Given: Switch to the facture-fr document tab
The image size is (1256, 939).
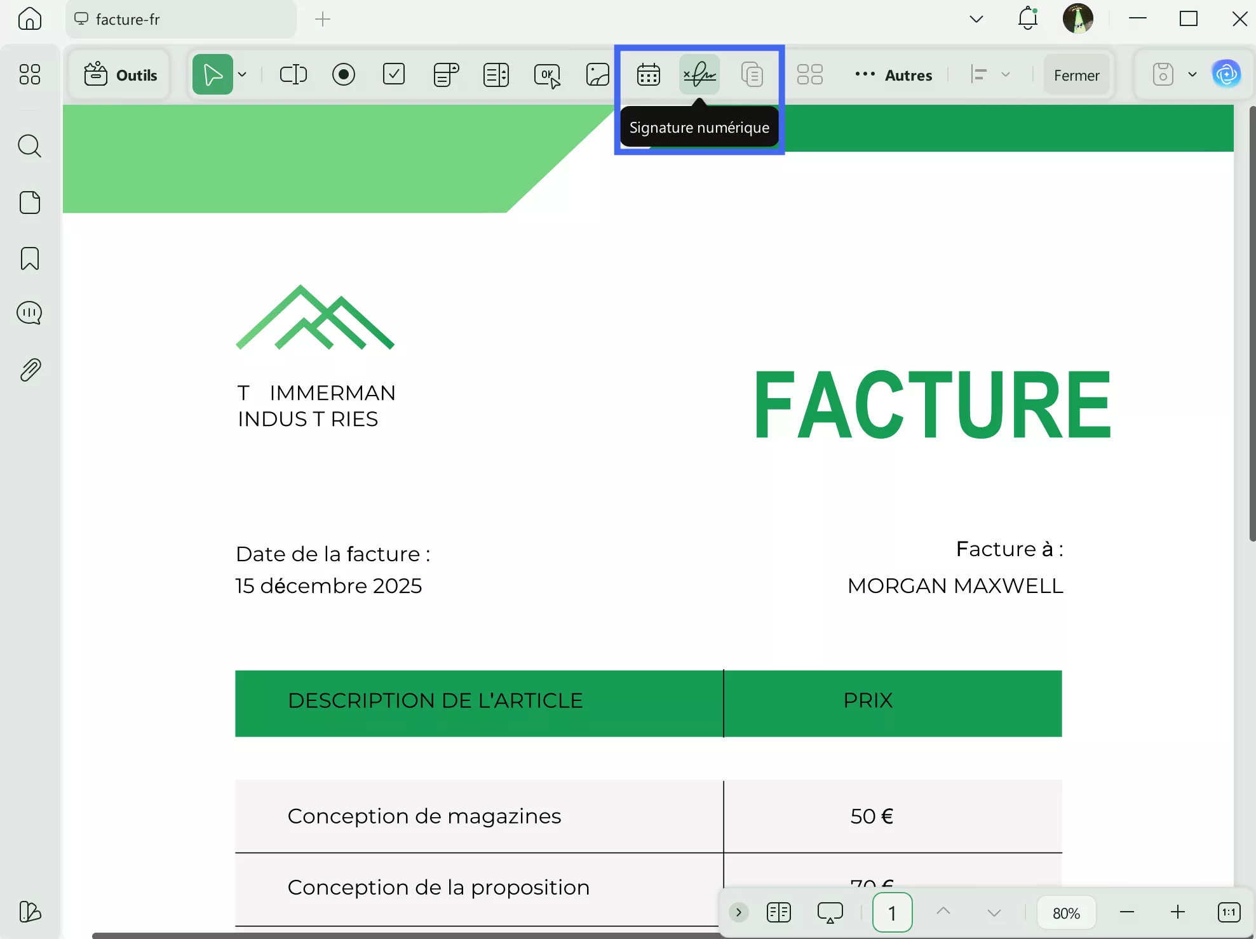Looking at the screenshot, I should pos(181,19).
